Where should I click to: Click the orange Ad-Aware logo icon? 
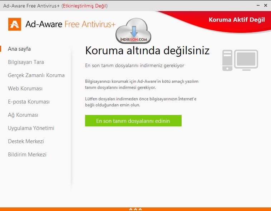[15, 24]
